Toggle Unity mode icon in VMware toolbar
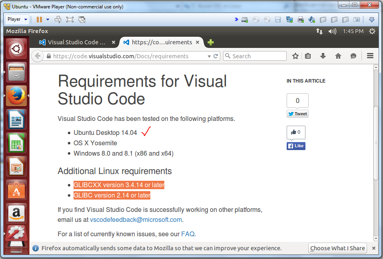Screen dimensions: 383x259 tap(82, 20)
